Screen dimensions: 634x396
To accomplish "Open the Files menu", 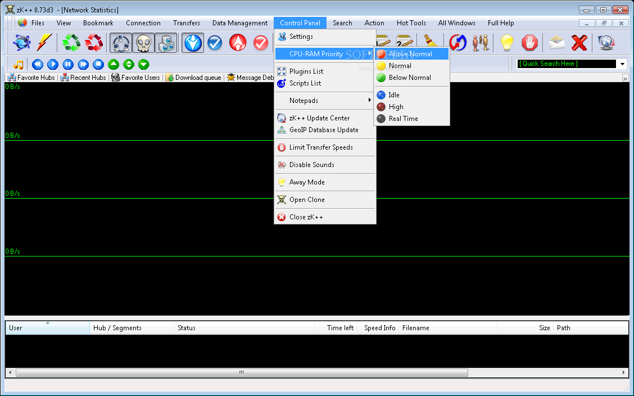I will coord(38,23).
